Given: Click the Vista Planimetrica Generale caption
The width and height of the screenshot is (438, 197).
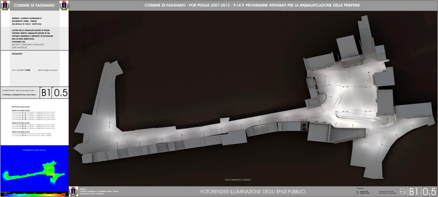Looking at the screenshot, I should (x=238, y=179).
